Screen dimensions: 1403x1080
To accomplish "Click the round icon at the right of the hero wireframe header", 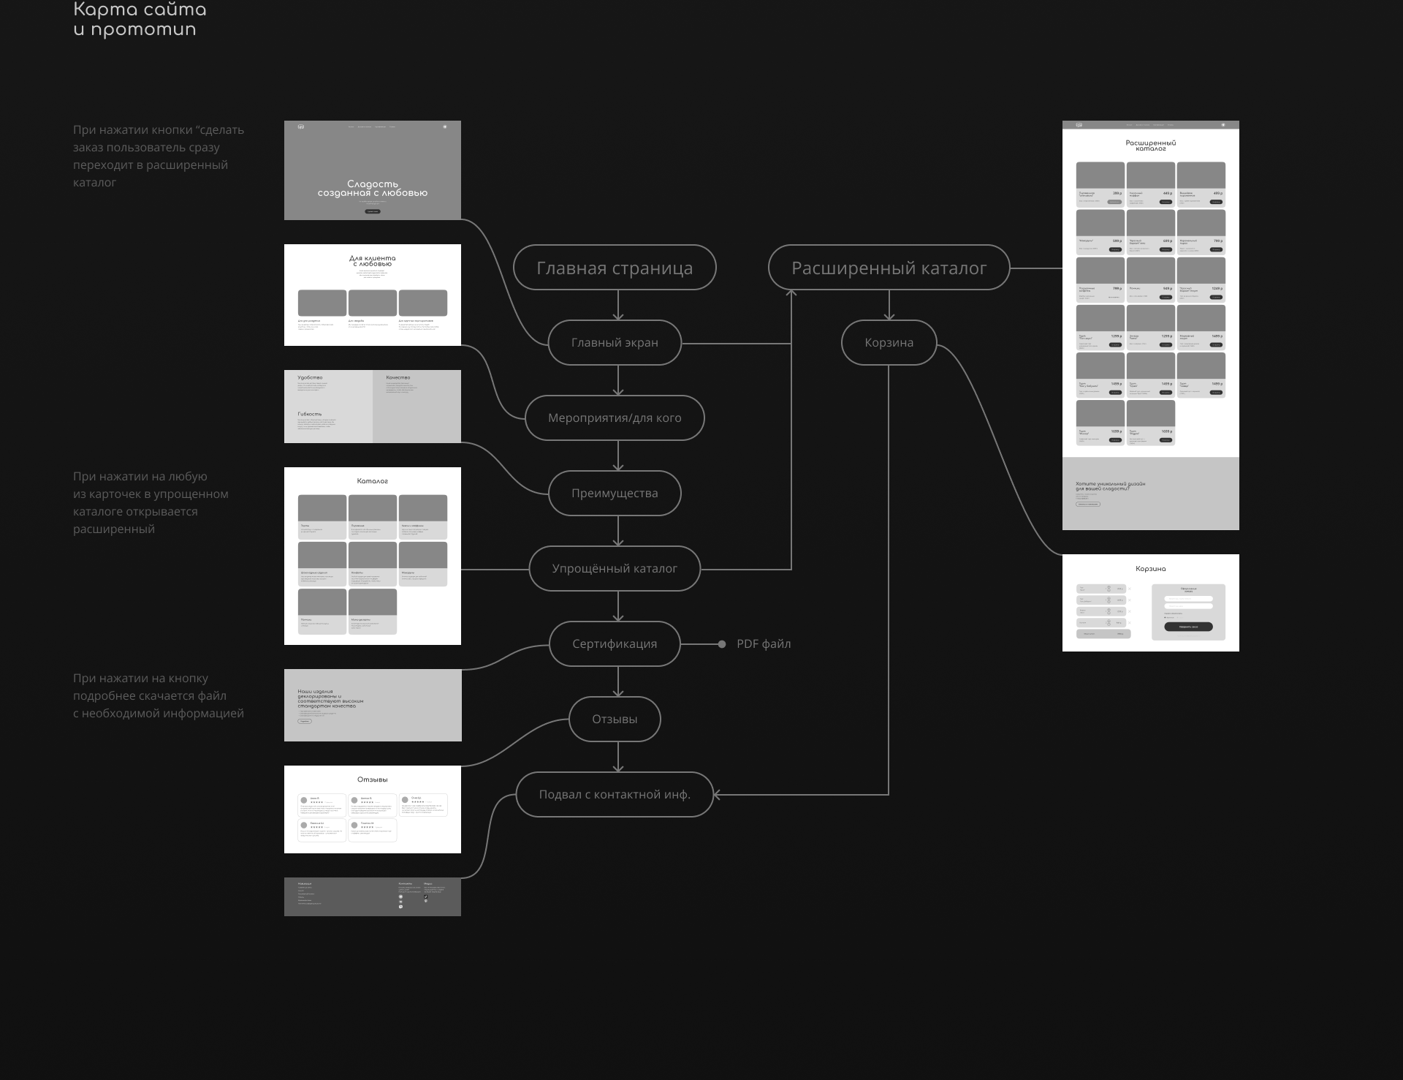I will pyautogui.click(x=444, y=126).
